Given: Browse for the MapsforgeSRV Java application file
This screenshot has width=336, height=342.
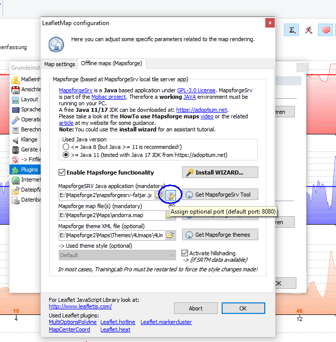Looking at the screenshot, I should pos(159,195).
